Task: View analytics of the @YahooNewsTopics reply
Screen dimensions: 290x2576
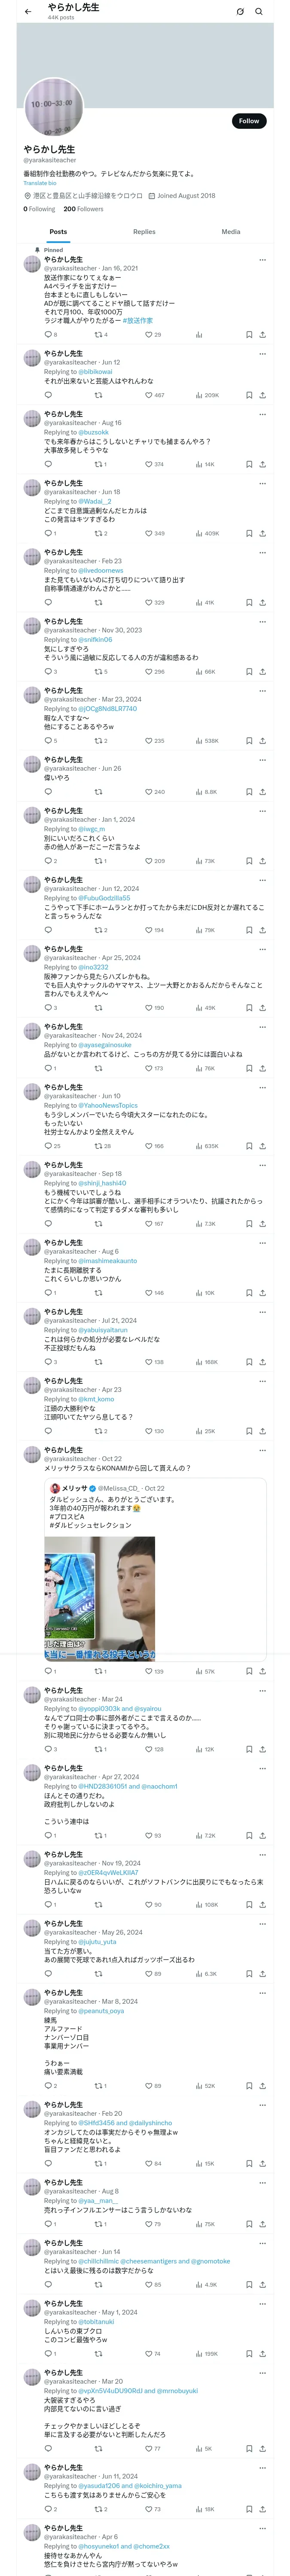Action: 200,1146
